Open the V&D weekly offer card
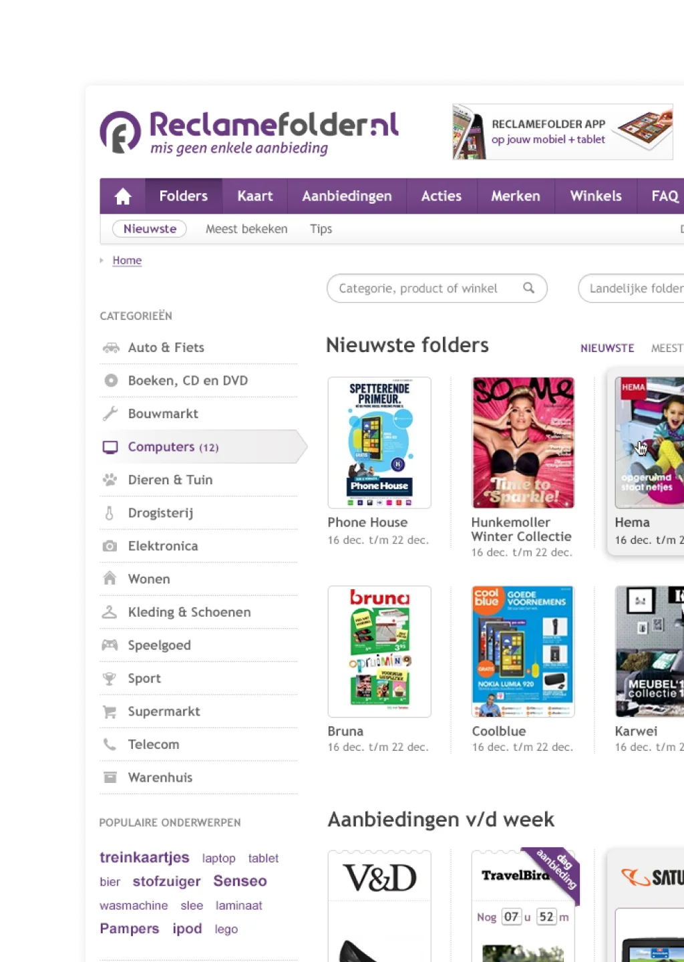Image resolution: width=684 pixels, height=962 pixels. (379, 906)
